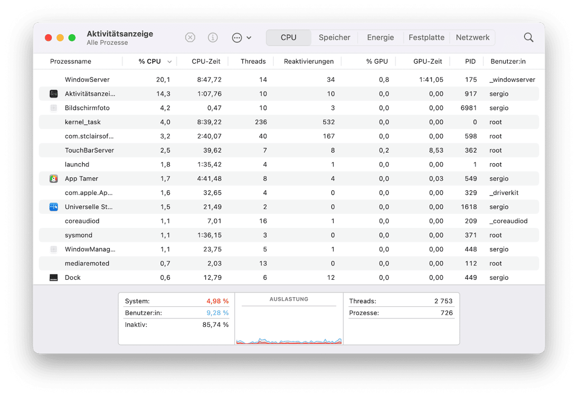
Task: Click the Threads total 2 753 value
Action: tap(443, 301)
